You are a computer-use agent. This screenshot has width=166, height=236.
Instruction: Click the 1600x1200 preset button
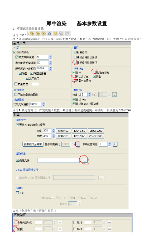point(96,131)
